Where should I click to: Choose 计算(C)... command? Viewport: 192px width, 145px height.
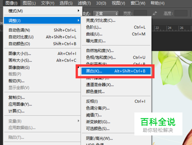[42, 111]
